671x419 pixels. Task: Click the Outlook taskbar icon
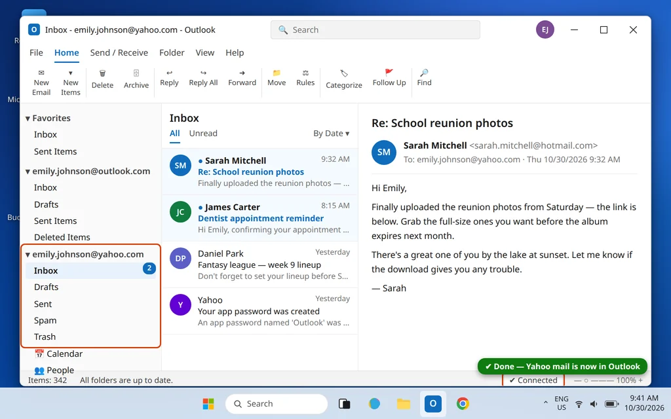pos(433,403)
